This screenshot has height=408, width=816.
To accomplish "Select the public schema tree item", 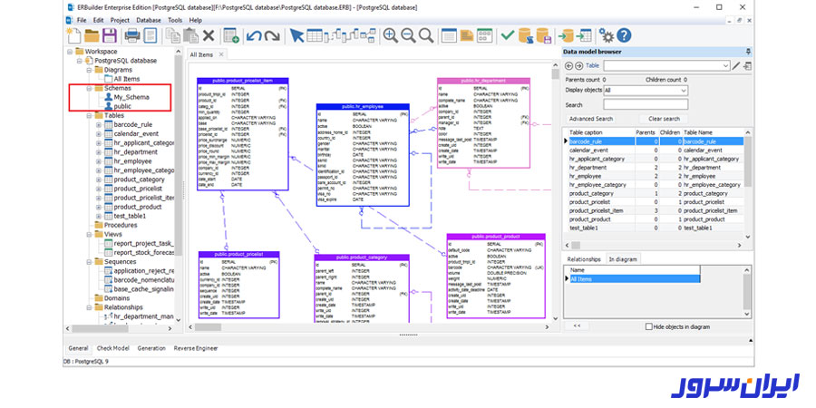I will (122, 106).
